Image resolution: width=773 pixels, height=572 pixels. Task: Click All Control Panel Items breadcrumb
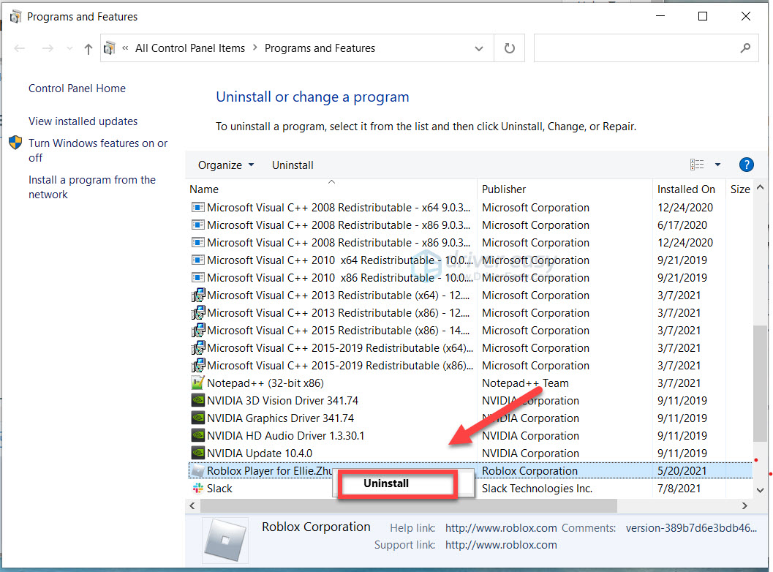coord(190,48)
